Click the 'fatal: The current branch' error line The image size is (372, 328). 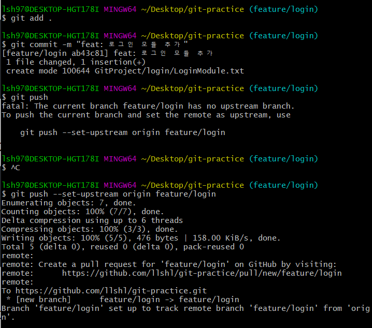pos(148,106)
